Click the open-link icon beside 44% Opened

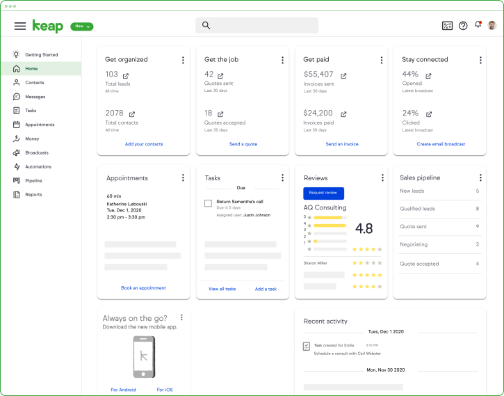pos(428,75)
